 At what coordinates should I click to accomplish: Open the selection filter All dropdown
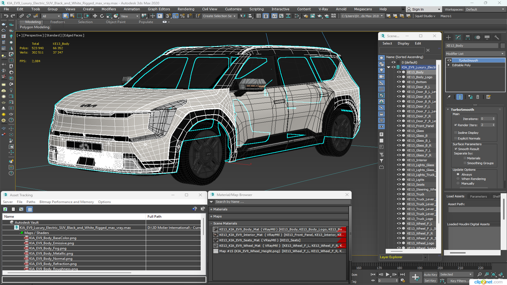(x=51, y=16)
